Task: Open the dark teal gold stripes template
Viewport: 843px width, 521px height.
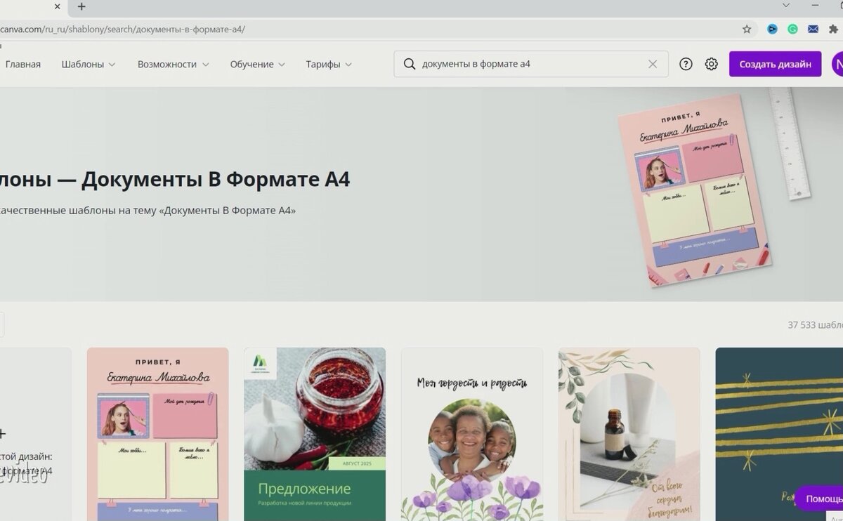Action: tap(779, 434)
